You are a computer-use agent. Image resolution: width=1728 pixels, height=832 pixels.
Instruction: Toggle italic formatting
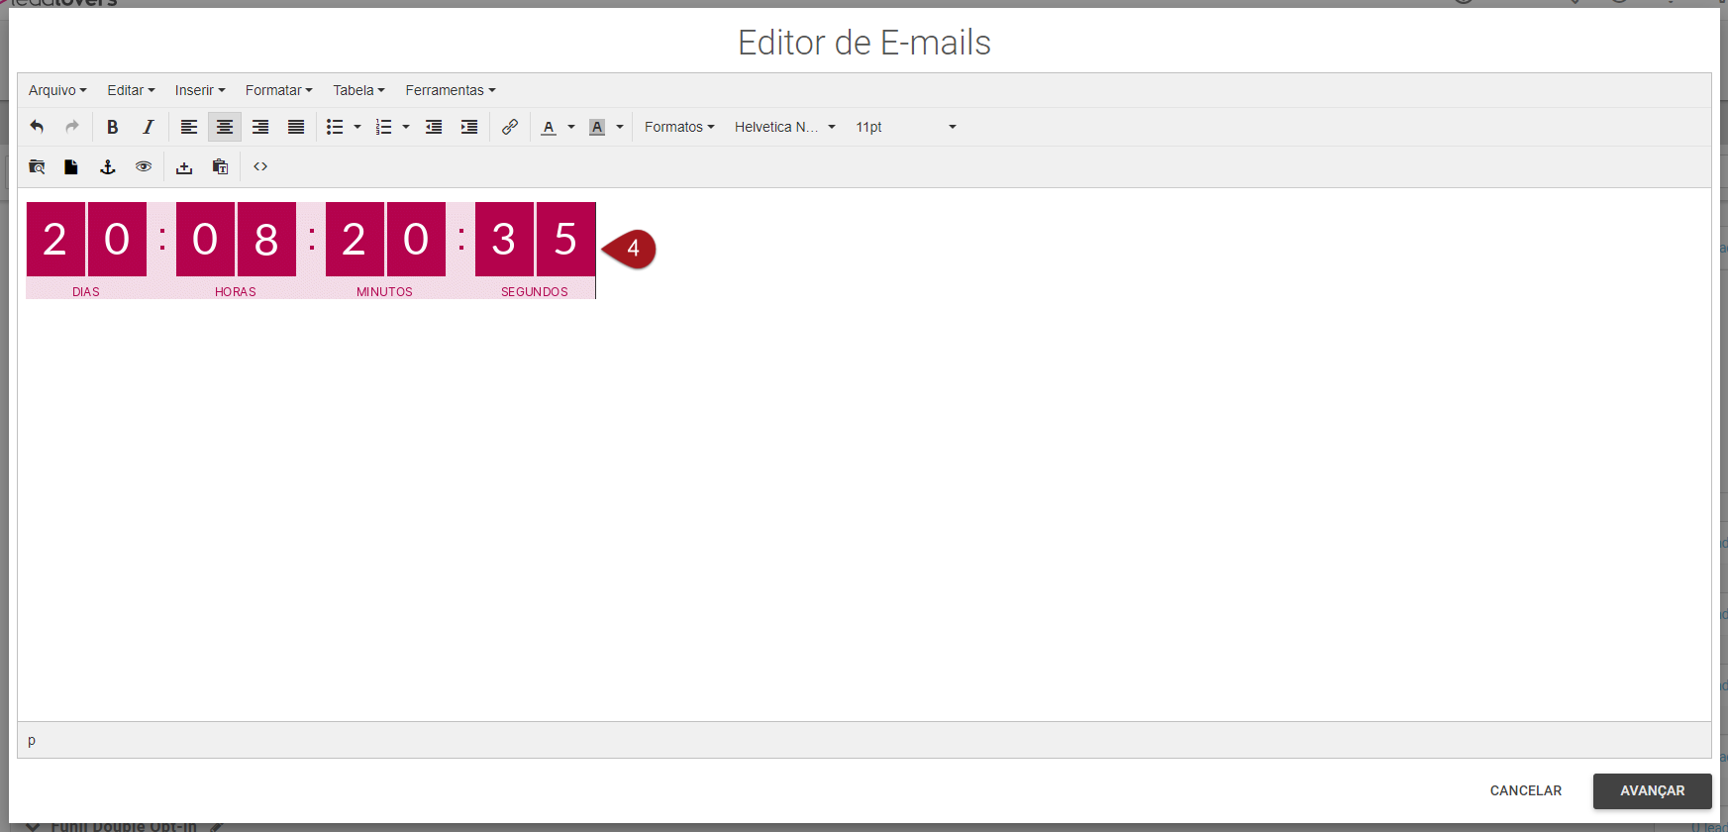coord(148,127)
